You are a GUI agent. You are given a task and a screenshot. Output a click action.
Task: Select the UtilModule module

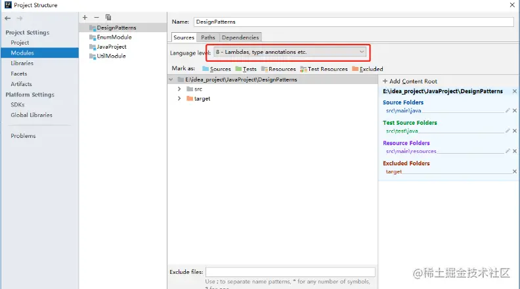[123, 56]
